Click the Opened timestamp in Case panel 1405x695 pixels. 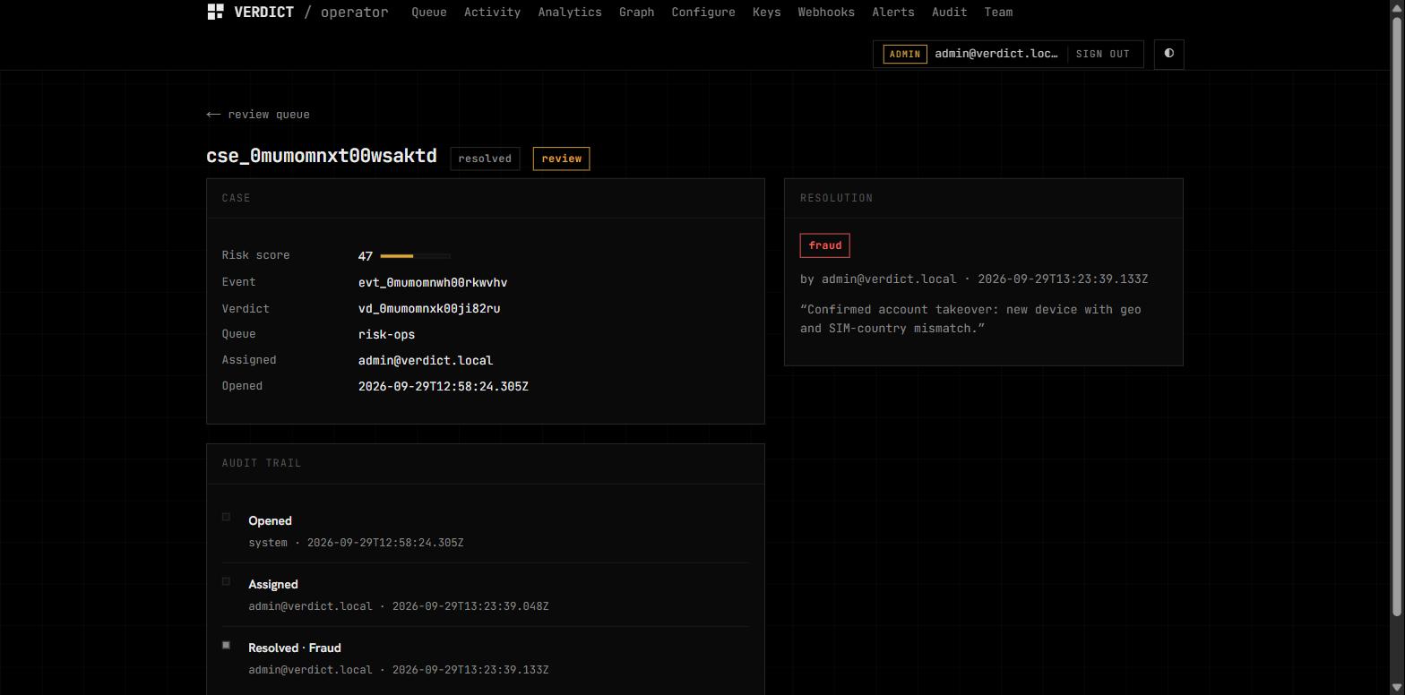click(x=444, y=387)
